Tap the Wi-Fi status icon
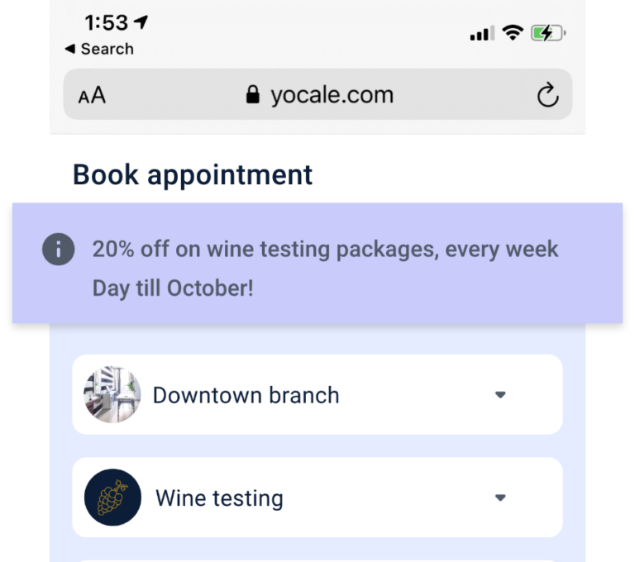This screenshot has width=635, height=562. click(x=513, y=32)
